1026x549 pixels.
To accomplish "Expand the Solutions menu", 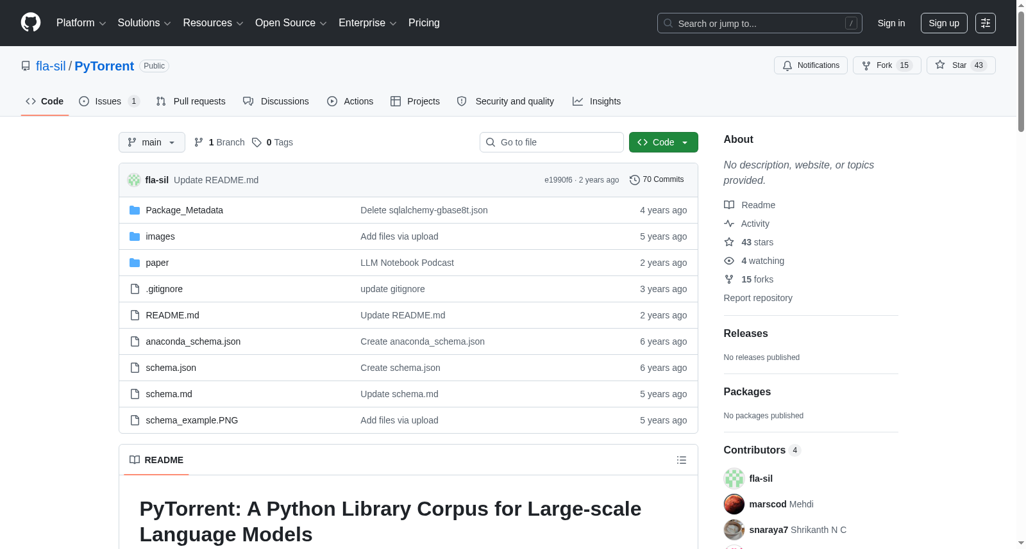I will click(144, 23).
